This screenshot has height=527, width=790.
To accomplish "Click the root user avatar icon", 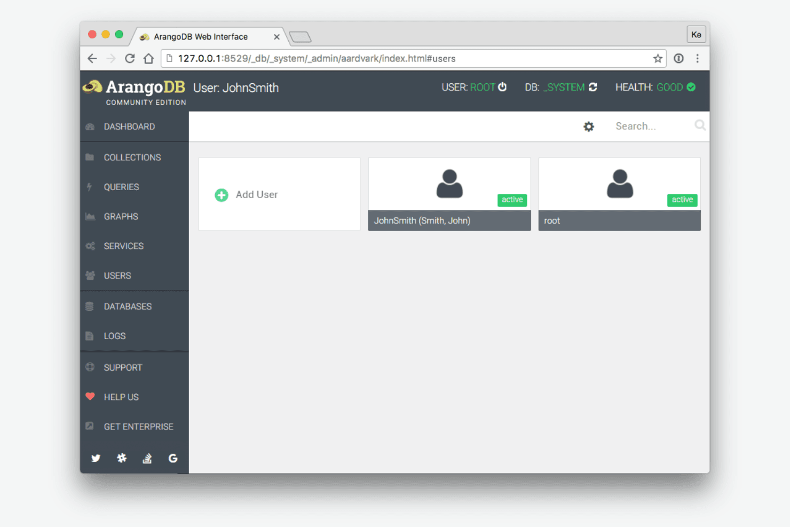I will 620,184.
